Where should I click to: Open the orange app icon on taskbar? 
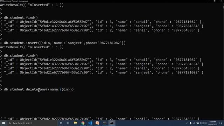click(x=97, y=123)
